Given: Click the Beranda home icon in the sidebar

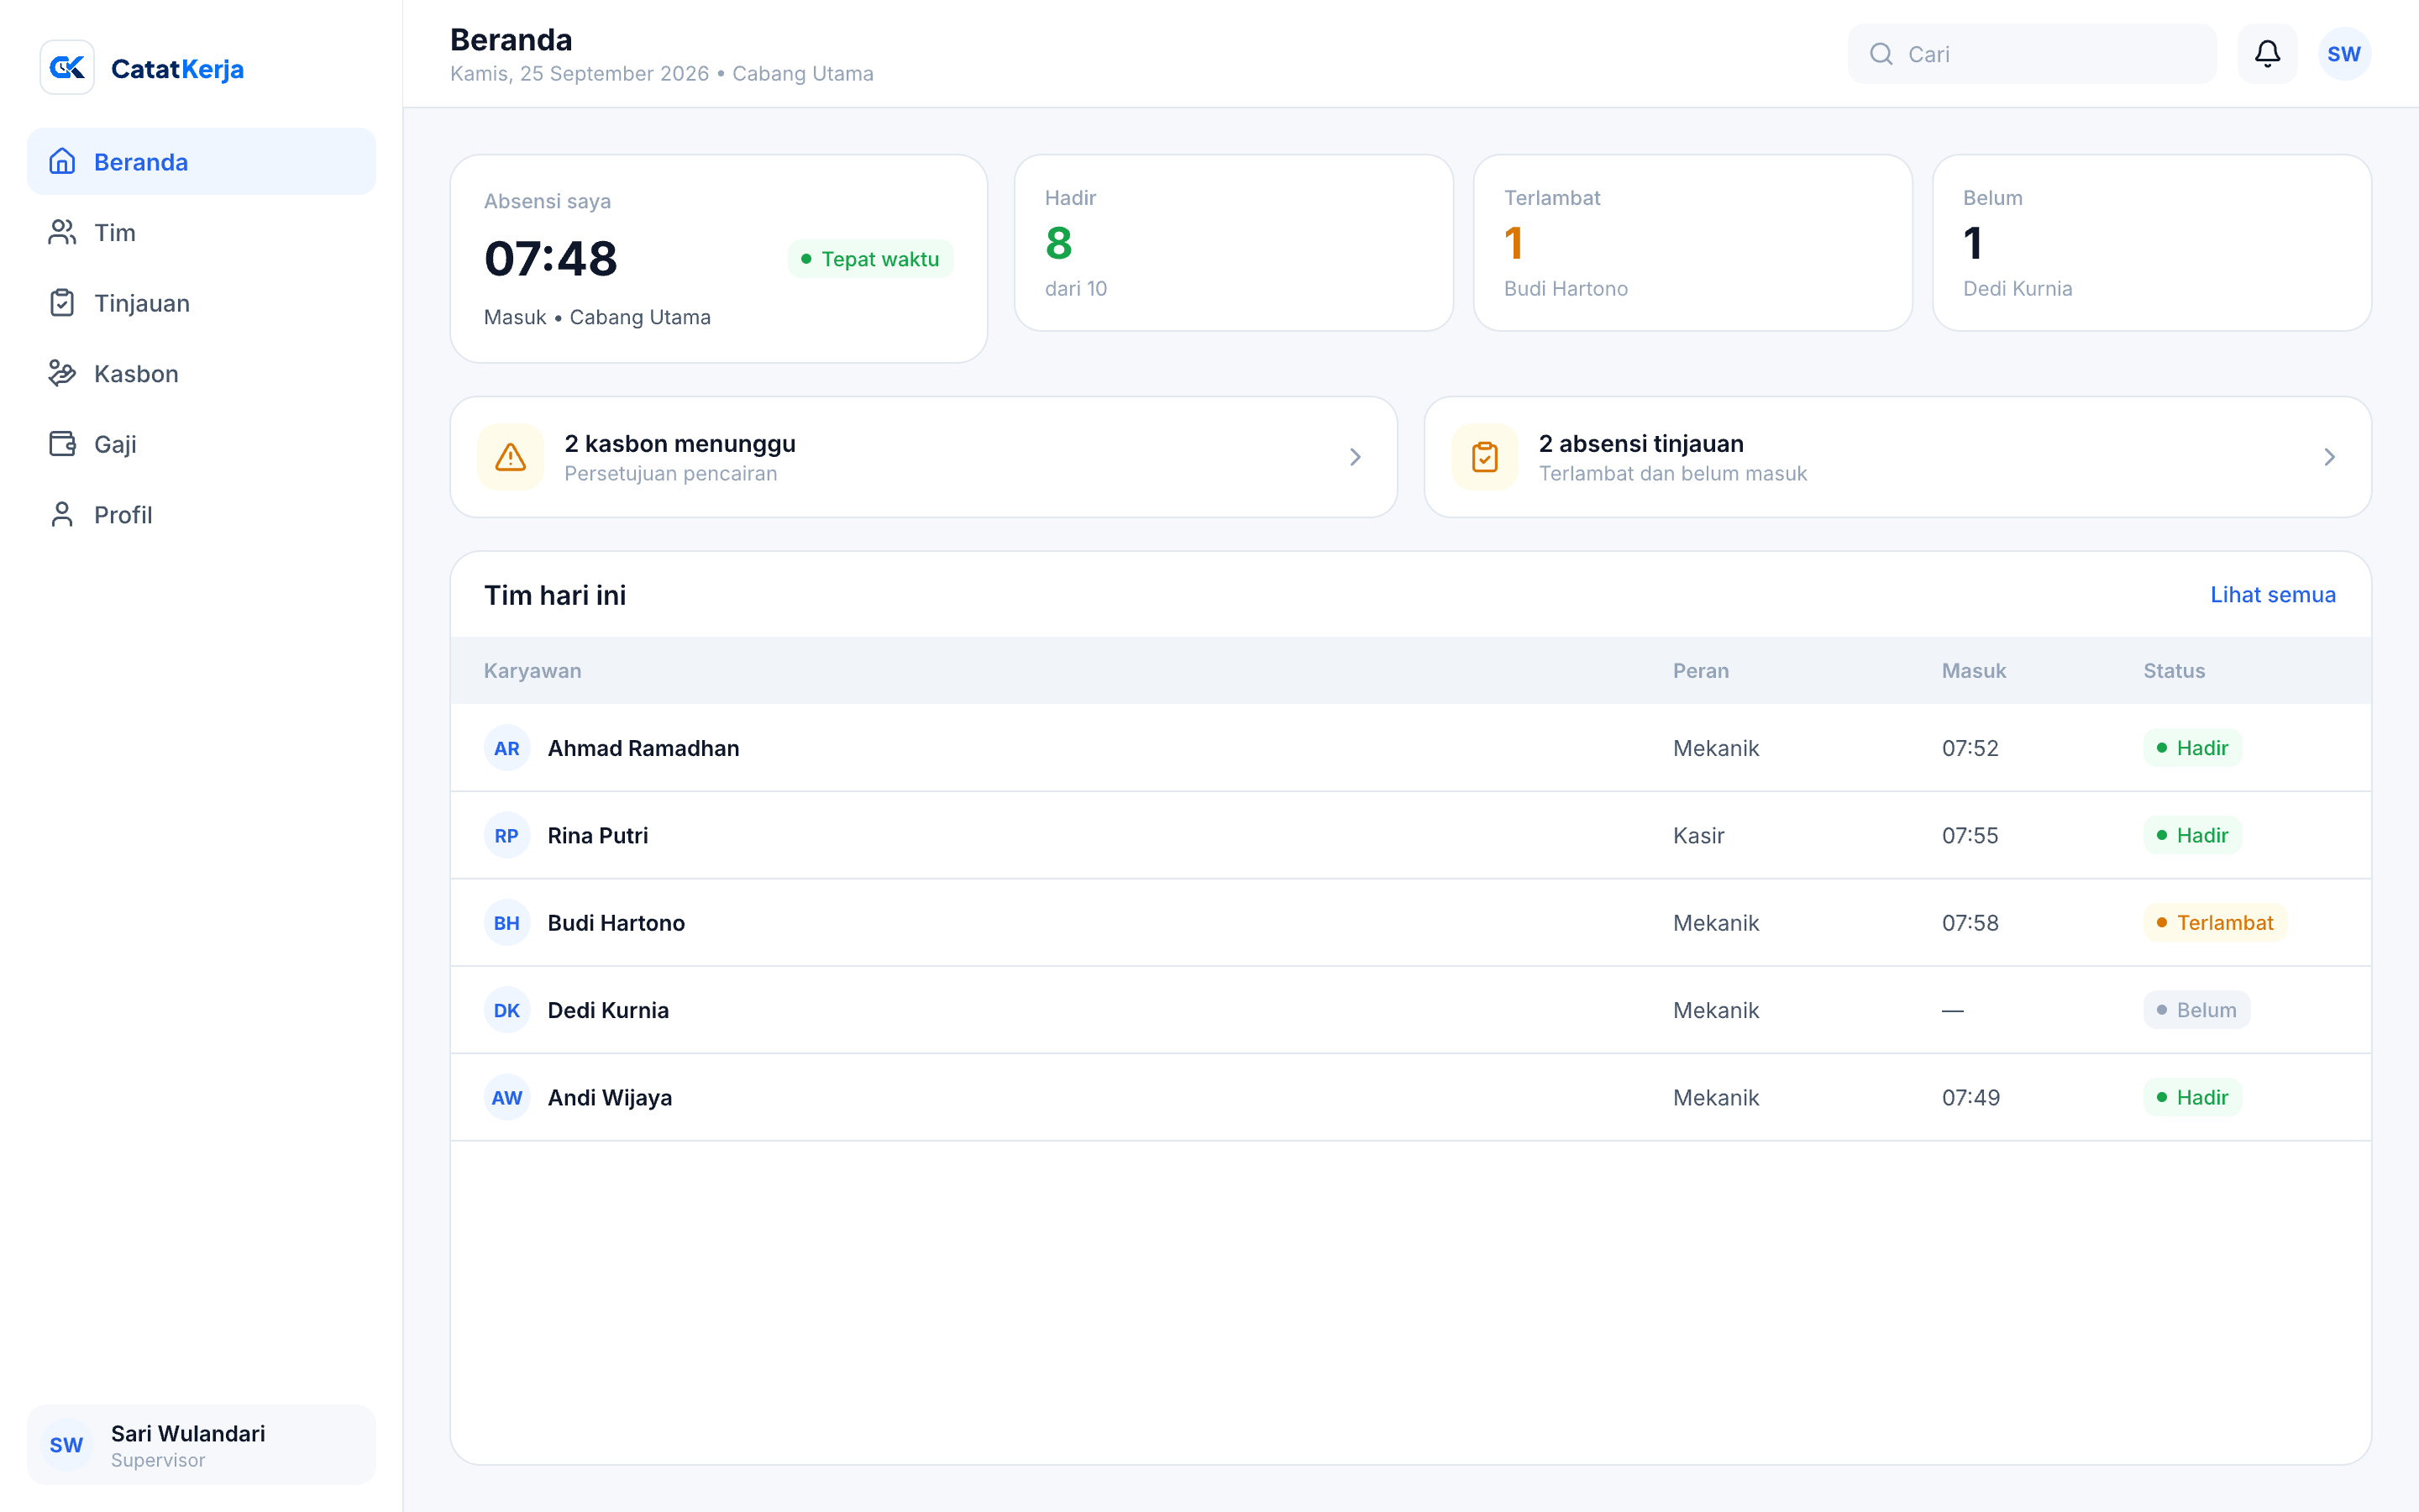Looking at the screenshot, I should (62, 161).
